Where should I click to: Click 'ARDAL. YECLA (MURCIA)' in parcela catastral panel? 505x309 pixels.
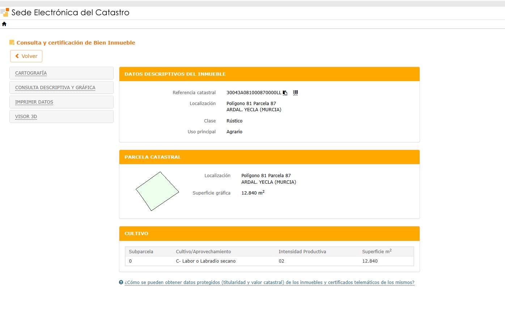click(268, 182)
